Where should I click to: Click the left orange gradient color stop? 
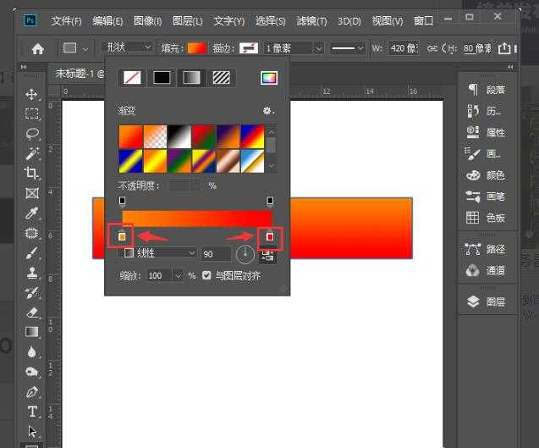click(x=122, y=236)
